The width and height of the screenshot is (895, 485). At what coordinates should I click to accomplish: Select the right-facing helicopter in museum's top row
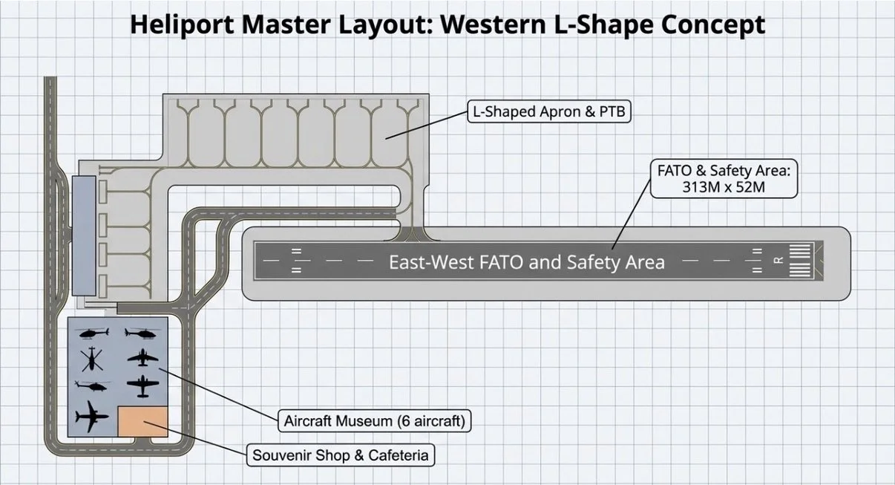coord(142,333)
